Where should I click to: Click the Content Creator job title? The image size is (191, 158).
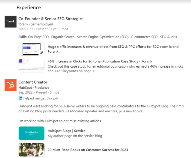point(33,82)
